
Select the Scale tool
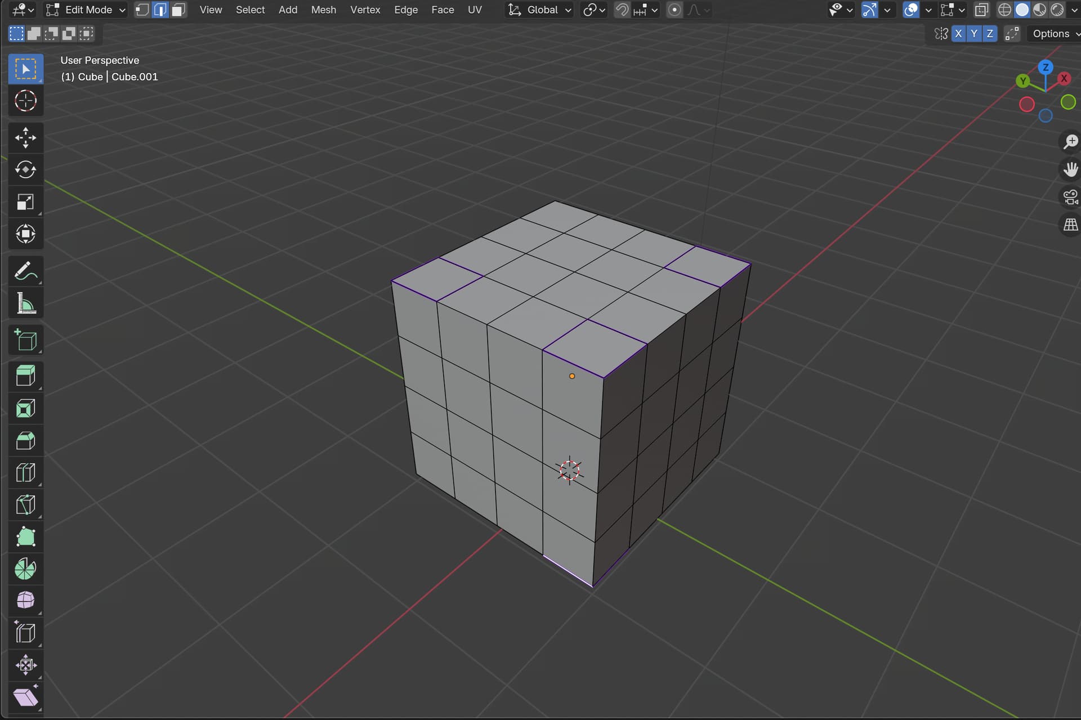25,202
